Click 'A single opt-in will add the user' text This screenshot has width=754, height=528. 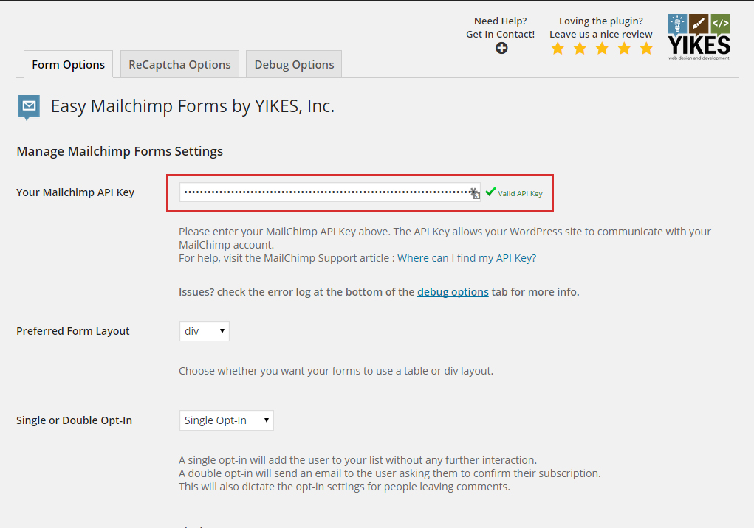tap(357, 460)
